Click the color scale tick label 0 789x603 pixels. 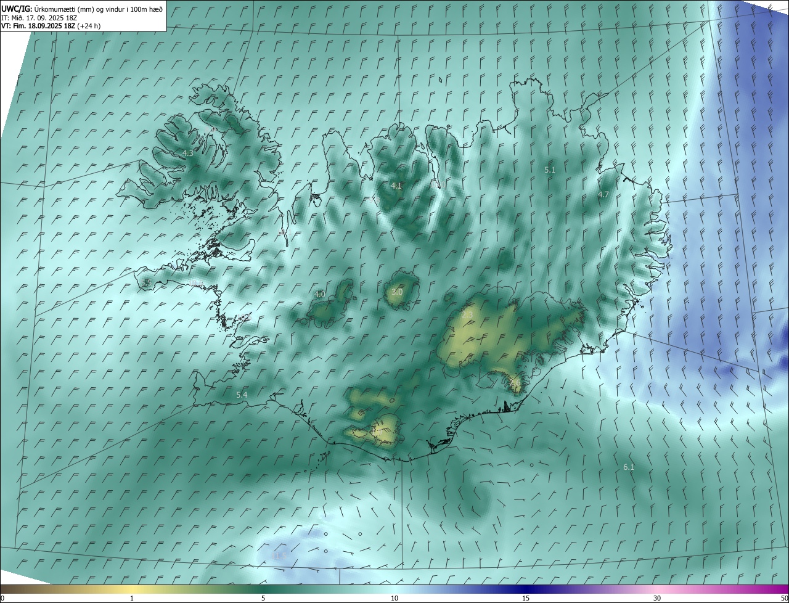click(x=2, y=598)
